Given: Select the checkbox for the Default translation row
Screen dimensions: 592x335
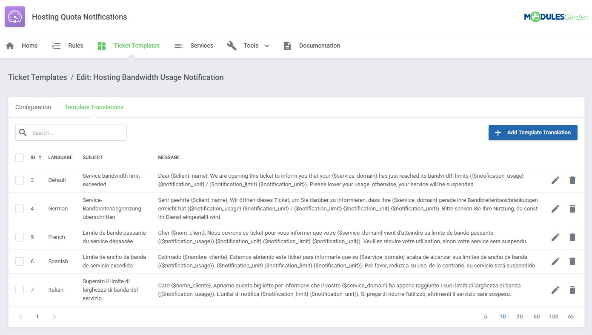Looking at the screenshot, I should 20,180.
